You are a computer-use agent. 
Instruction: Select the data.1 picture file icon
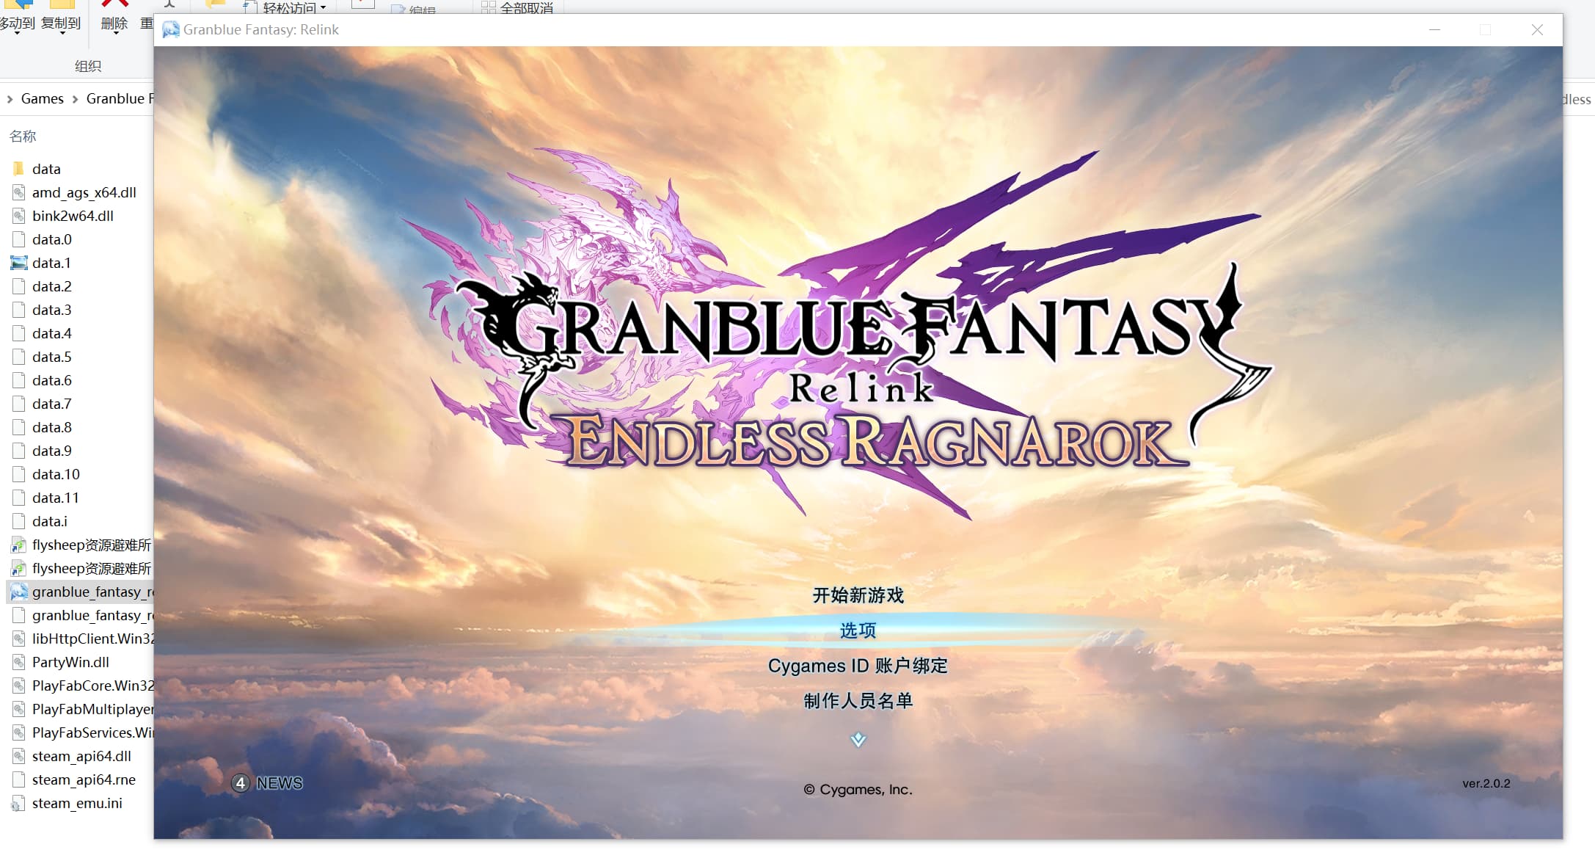(x=18, y=263)
